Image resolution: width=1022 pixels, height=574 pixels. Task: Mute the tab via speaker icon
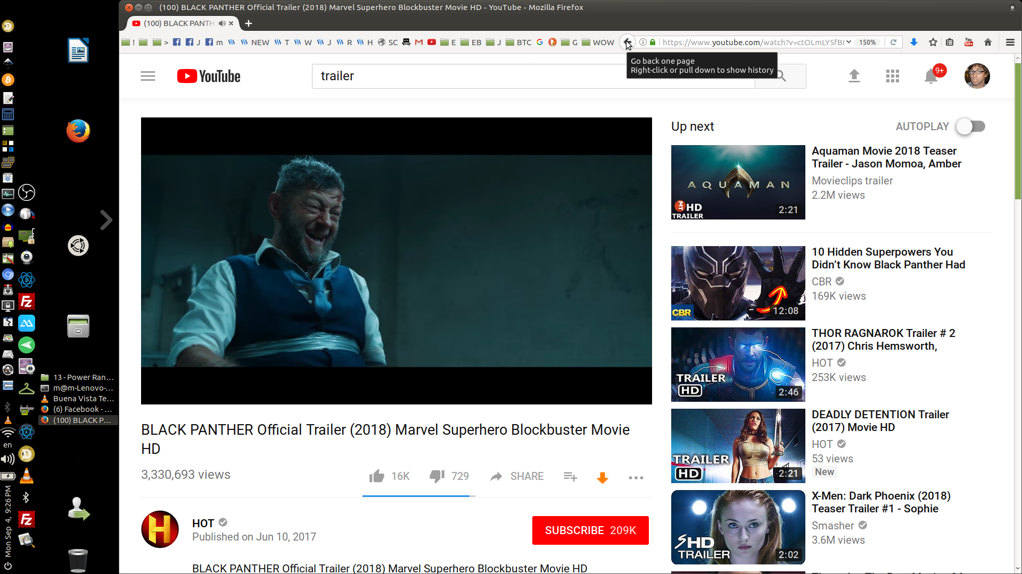222,23
